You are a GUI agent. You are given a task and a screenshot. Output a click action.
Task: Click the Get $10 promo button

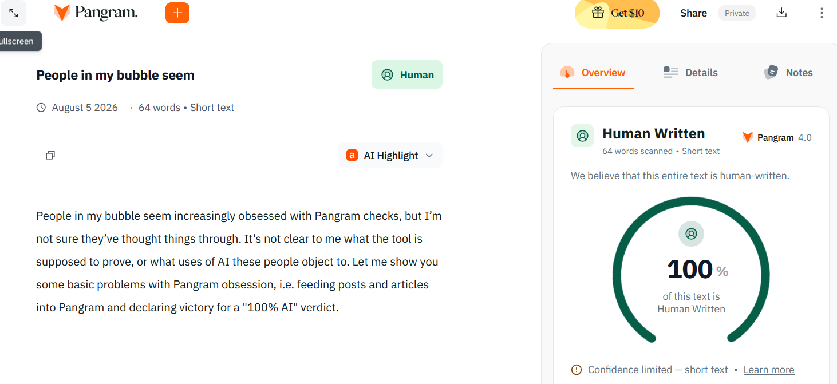[x=617, y=13]
